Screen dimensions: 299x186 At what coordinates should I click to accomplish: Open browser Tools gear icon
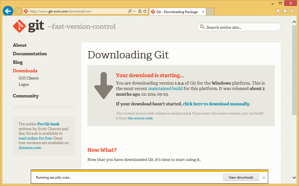click(292, 11)
